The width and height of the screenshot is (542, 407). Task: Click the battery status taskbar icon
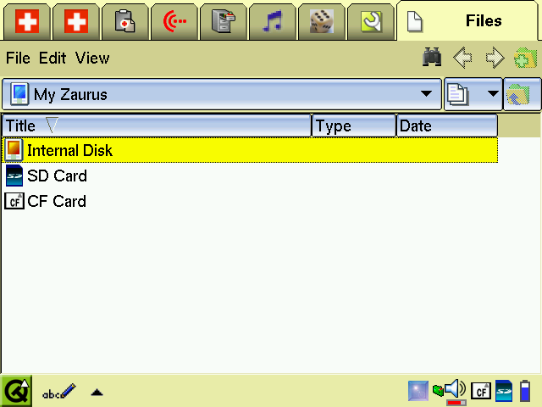525,391
